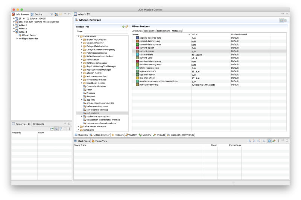Select the MBean Server node icon under kafka-3
Screen dimensions: 301x200
coord(20,35)
